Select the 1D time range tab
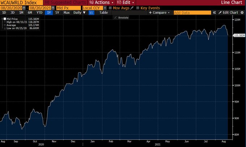The width and height of the screenshot is (246, 147). pyautogui.click(x=4, y=13)
